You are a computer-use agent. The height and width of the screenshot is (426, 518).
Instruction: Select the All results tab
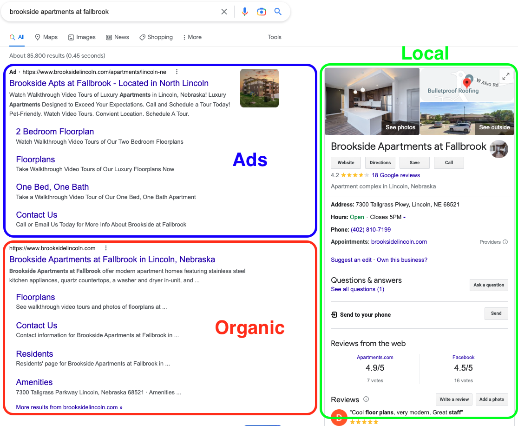[17, 37]
